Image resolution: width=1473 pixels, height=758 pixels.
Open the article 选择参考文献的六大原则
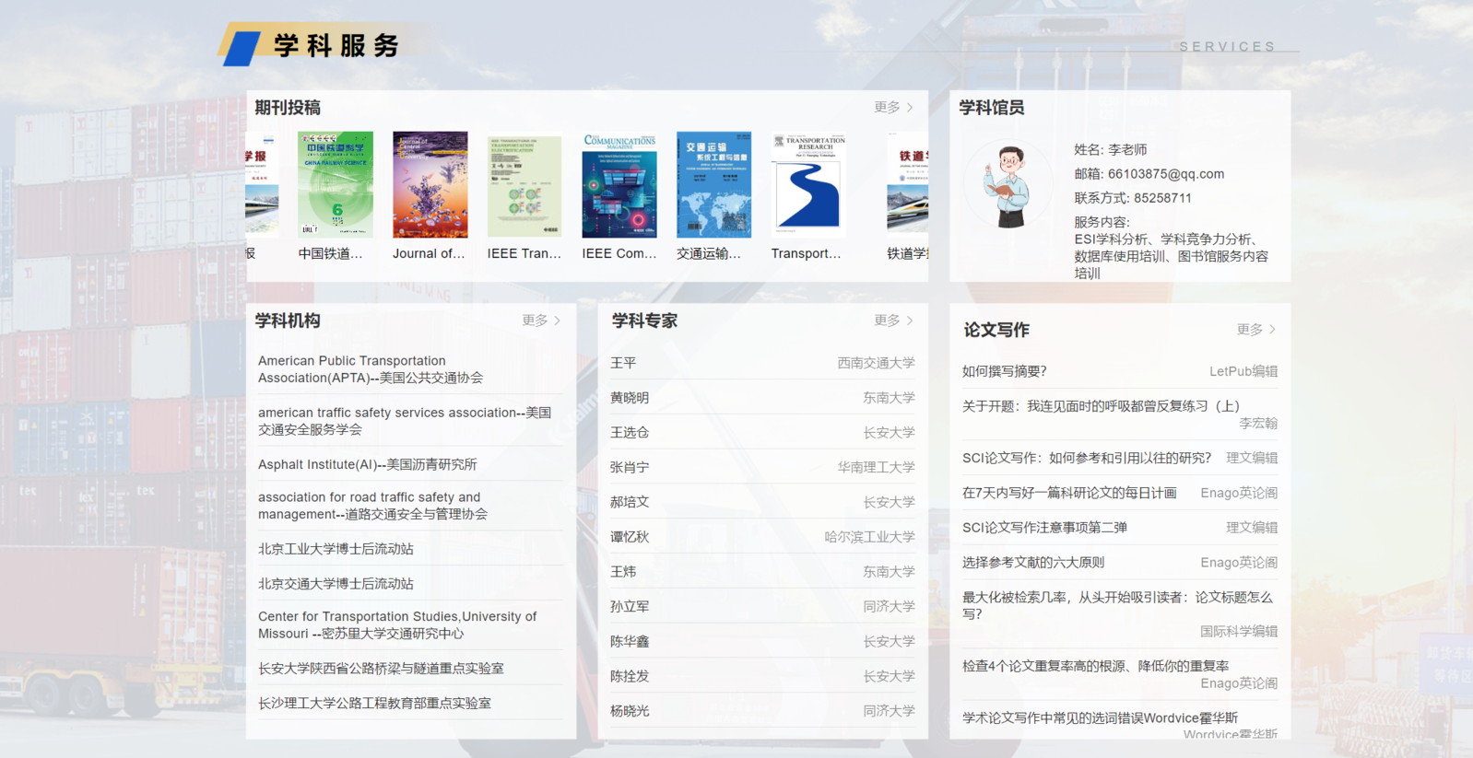(x=1032, y=563)
